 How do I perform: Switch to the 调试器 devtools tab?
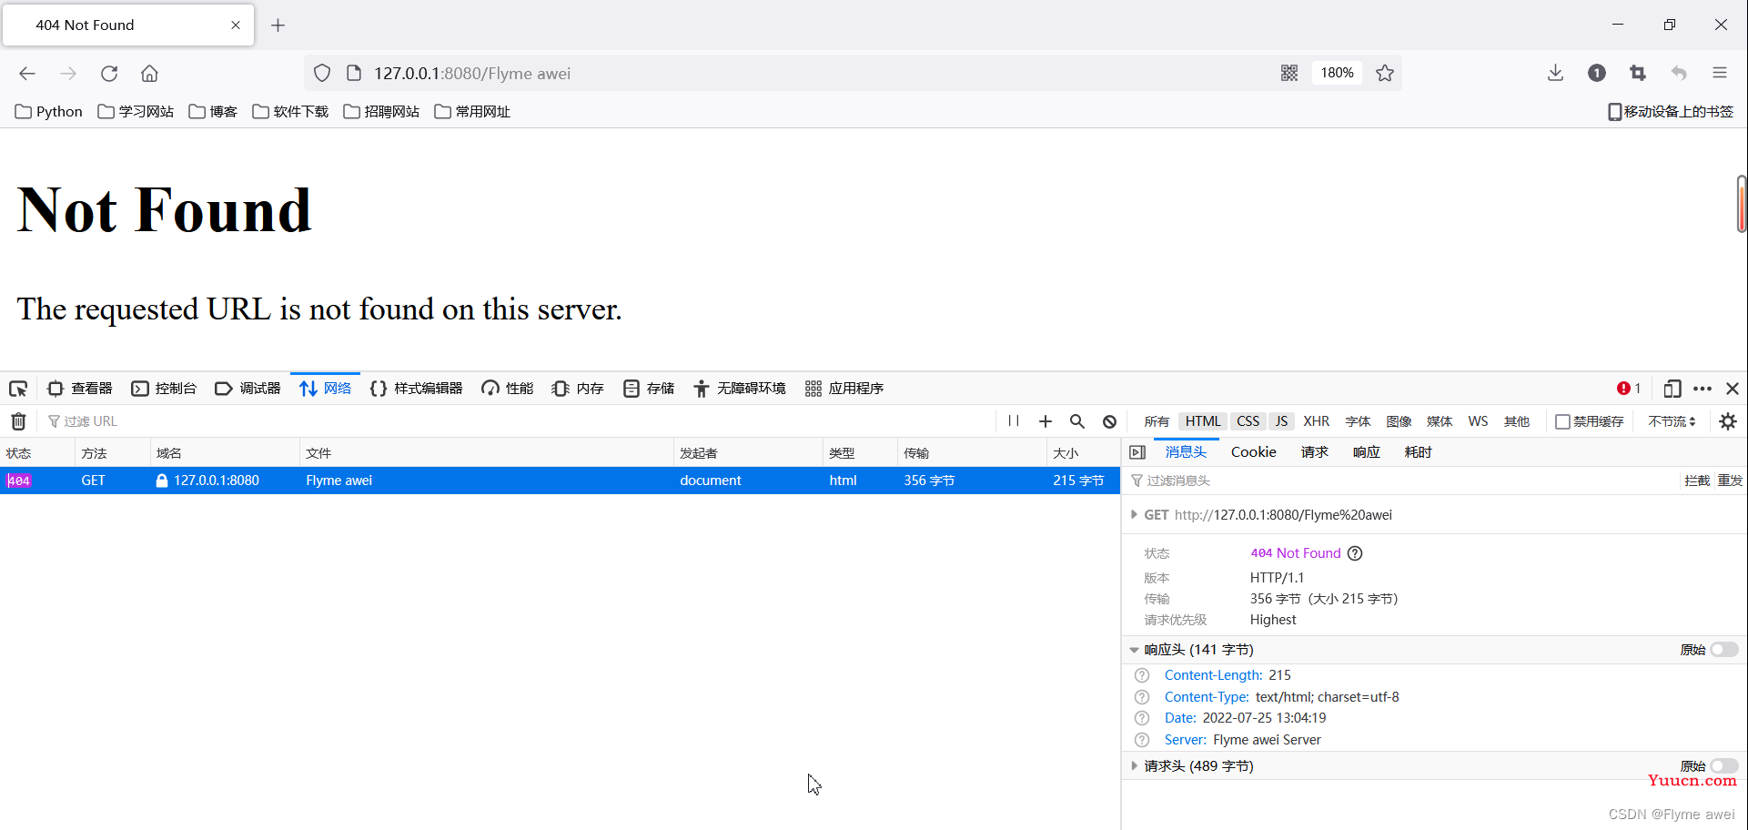pos(248,389)
